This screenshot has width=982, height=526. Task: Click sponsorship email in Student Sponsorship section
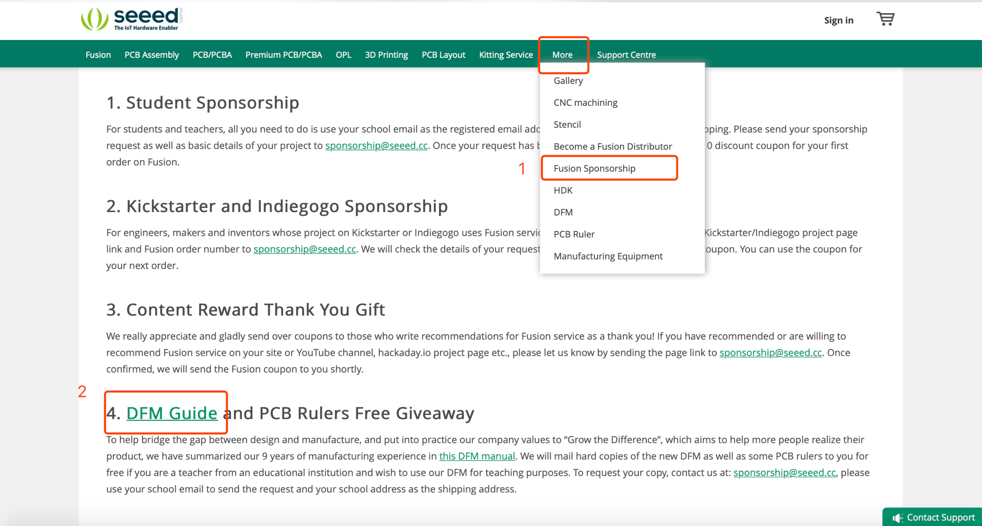pos(376,145)
